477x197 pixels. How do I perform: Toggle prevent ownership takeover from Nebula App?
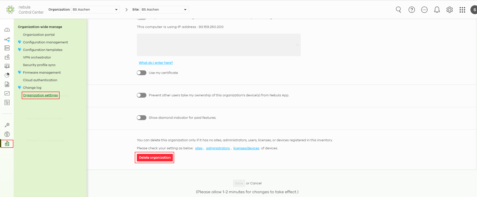tap(142, 95)
